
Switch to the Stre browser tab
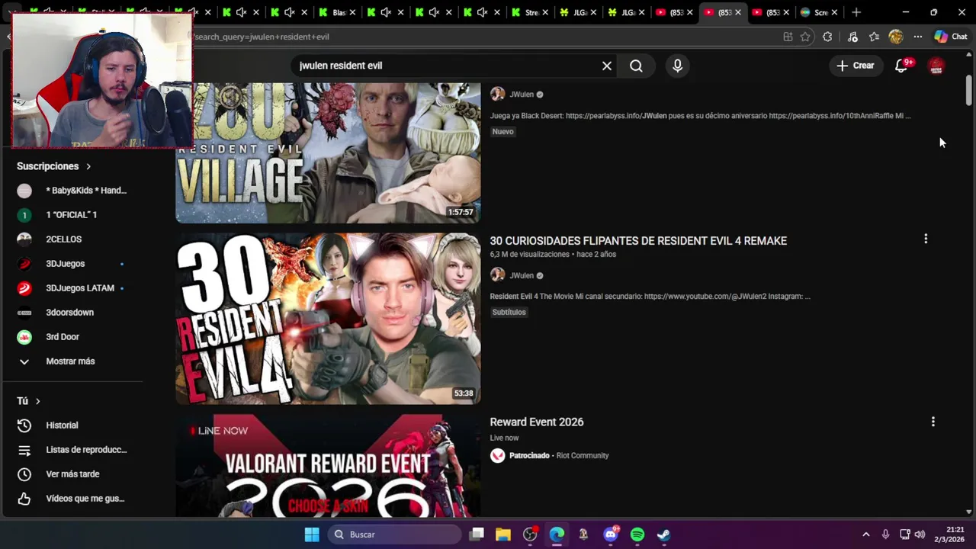[x=526, y=12]
